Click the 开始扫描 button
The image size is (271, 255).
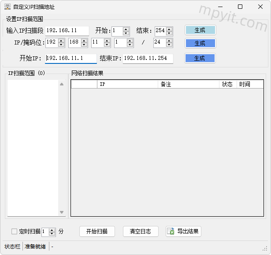tap(97, 231)
